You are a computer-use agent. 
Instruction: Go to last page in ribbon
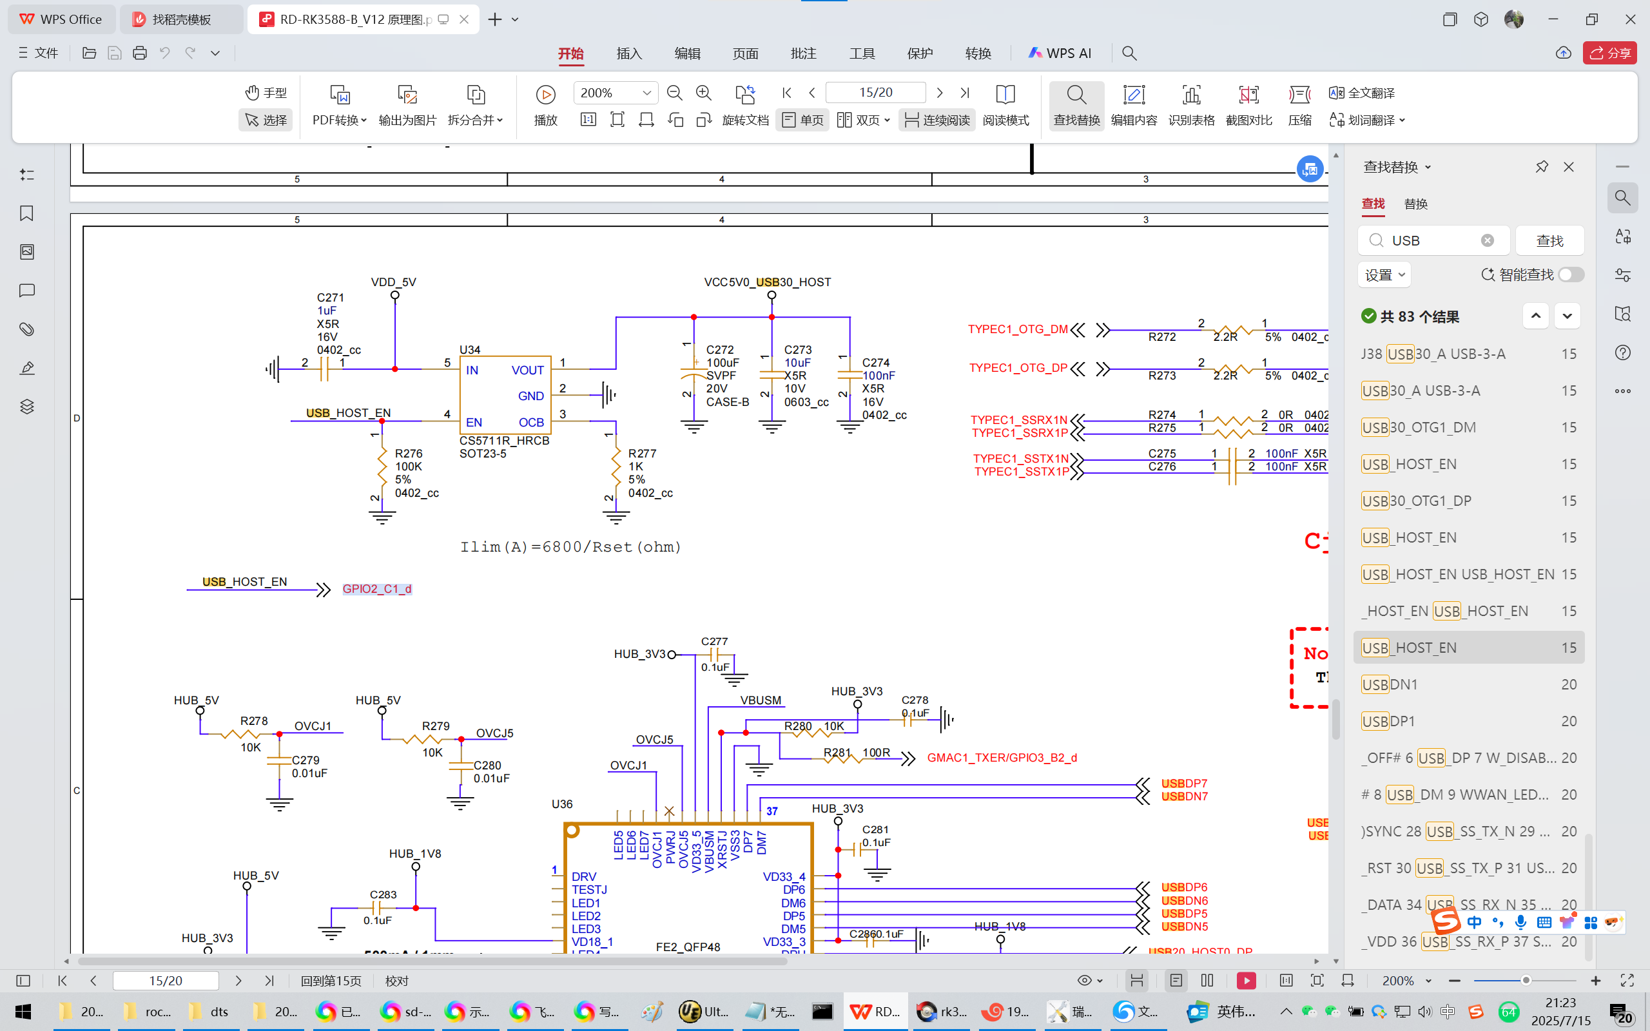pos(965,92)
